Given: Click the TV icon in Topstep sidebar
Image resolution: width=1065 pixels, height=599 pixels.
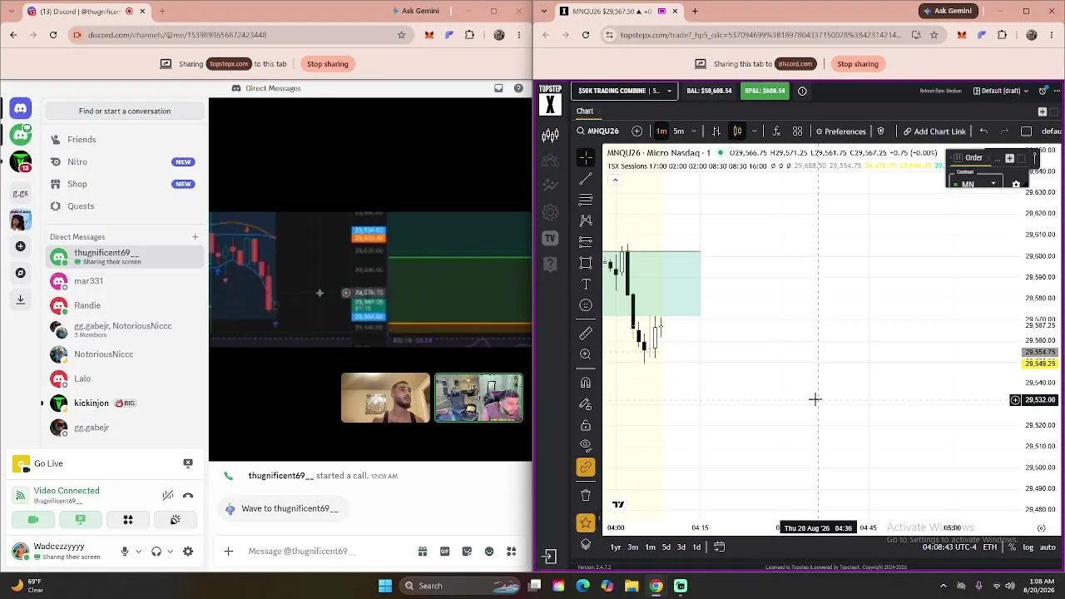Looking at the screenshot, I should click(550, 239).
